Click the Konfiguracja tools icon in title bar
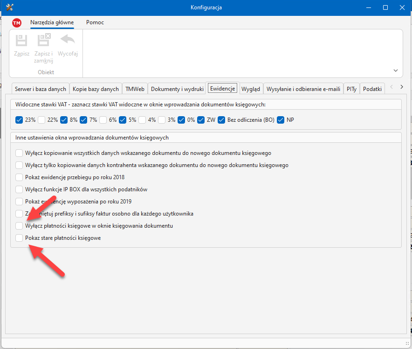Image resolution: width=412 pixels, height=349 pixels. 9,7
